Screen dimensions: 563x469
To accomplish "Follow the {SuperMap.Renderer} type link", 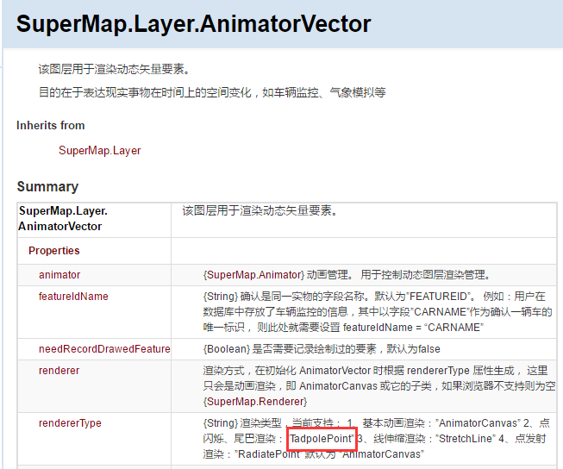I will tap(255, 402).
